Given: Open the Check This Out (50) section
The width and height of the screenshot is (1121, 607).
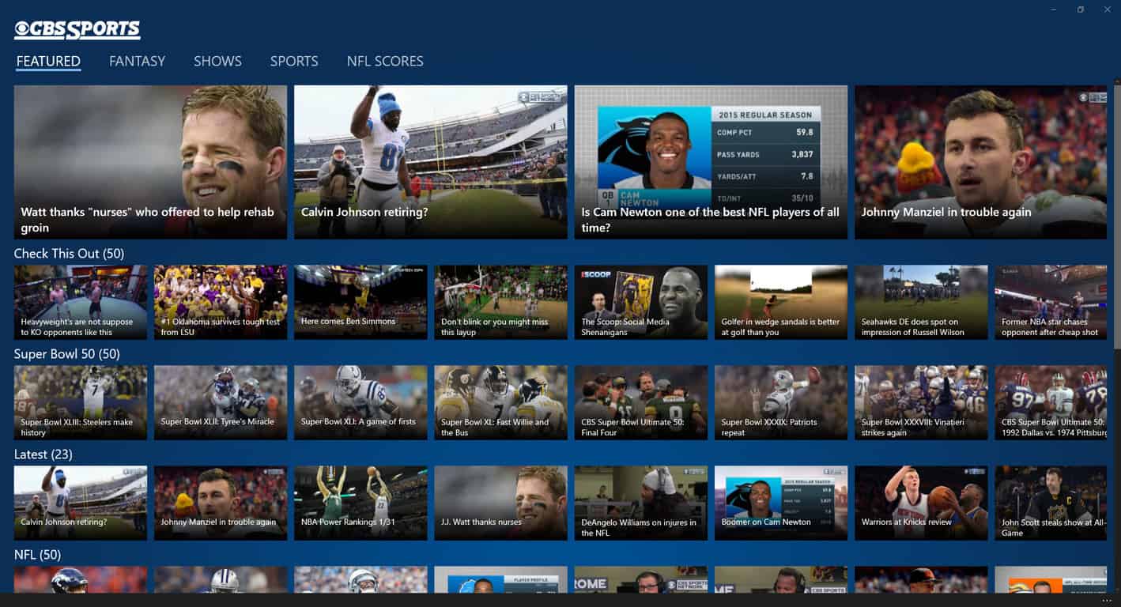Looking at the screenshot, I should point(69,254).
